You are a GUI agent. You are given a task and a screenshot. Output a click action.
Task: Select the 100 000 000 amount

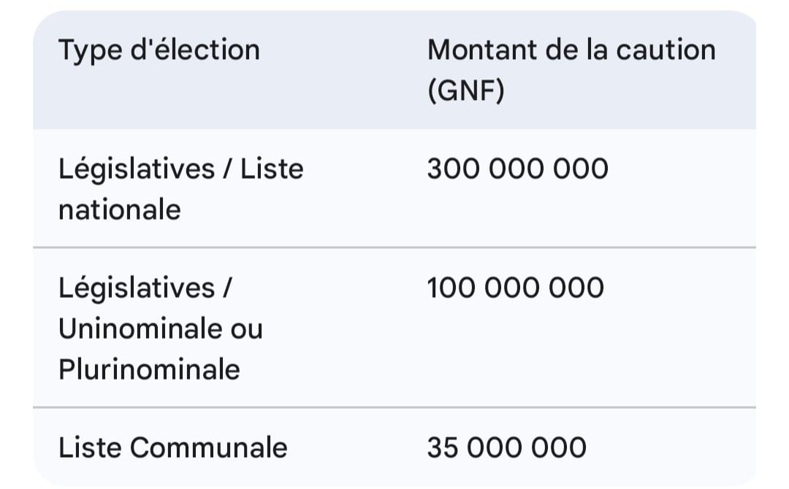click(515, 288)
